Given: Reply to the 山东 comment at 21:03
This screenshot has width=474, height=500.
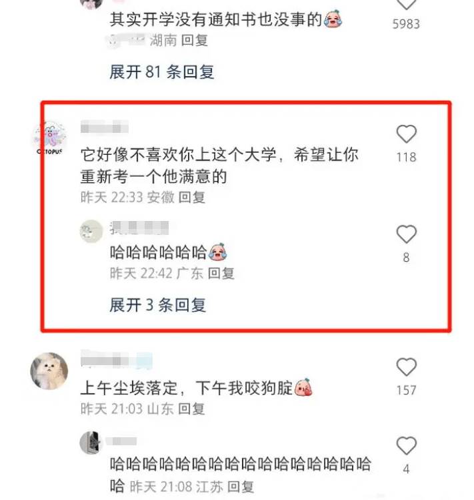Looking at the screenshot, I should click(191, 409).
